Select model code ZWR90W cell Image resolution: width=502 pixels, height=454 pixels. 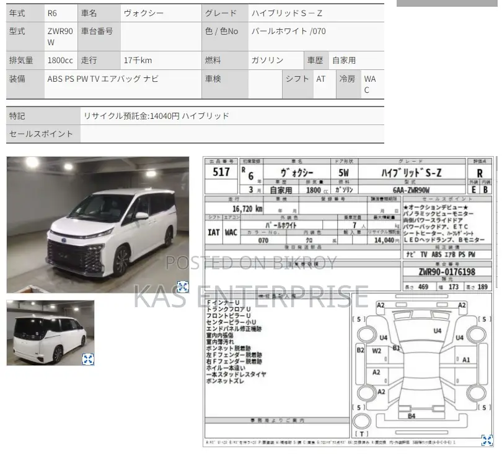pyautogui.click(x=61, y=37)
